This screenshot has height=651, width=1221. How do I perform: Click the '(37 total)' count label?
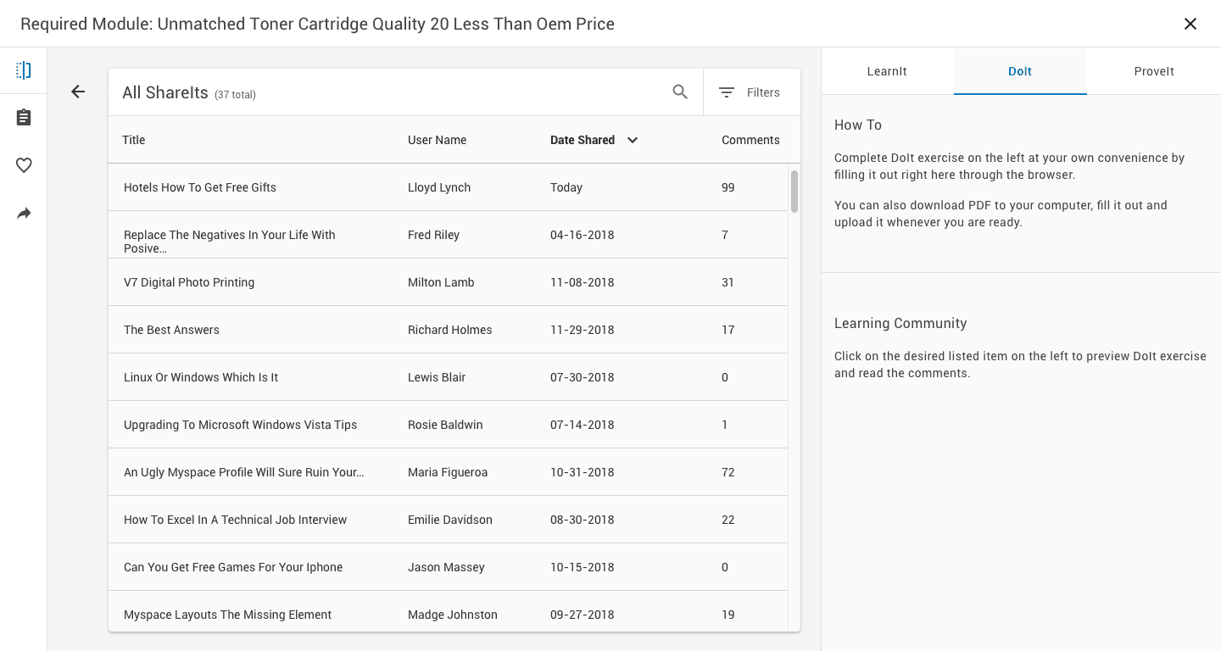tap(235, 95)
